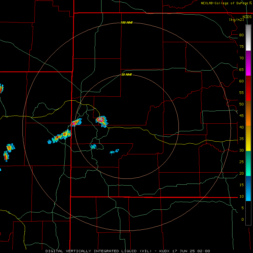The width and height of the screenshot is (253, 253).
Task: Click the orange-brown band of color bar
Action: tap(248, 113)
